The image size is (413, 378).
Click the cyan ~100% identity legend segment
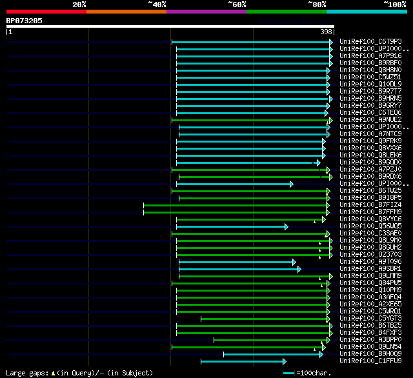367,12
